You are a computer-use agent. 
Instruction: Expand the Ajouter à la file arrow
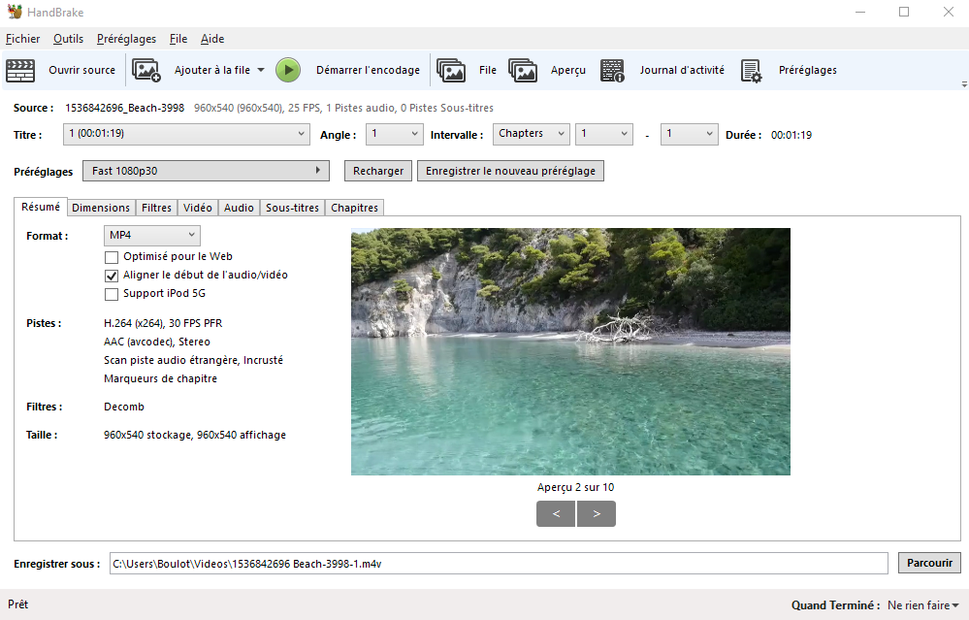[261, 70]
